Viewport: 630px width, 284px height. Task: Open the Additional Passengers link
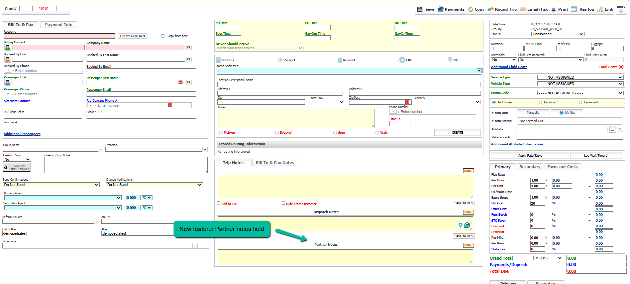pyautogui.click(x=22, y=134)
